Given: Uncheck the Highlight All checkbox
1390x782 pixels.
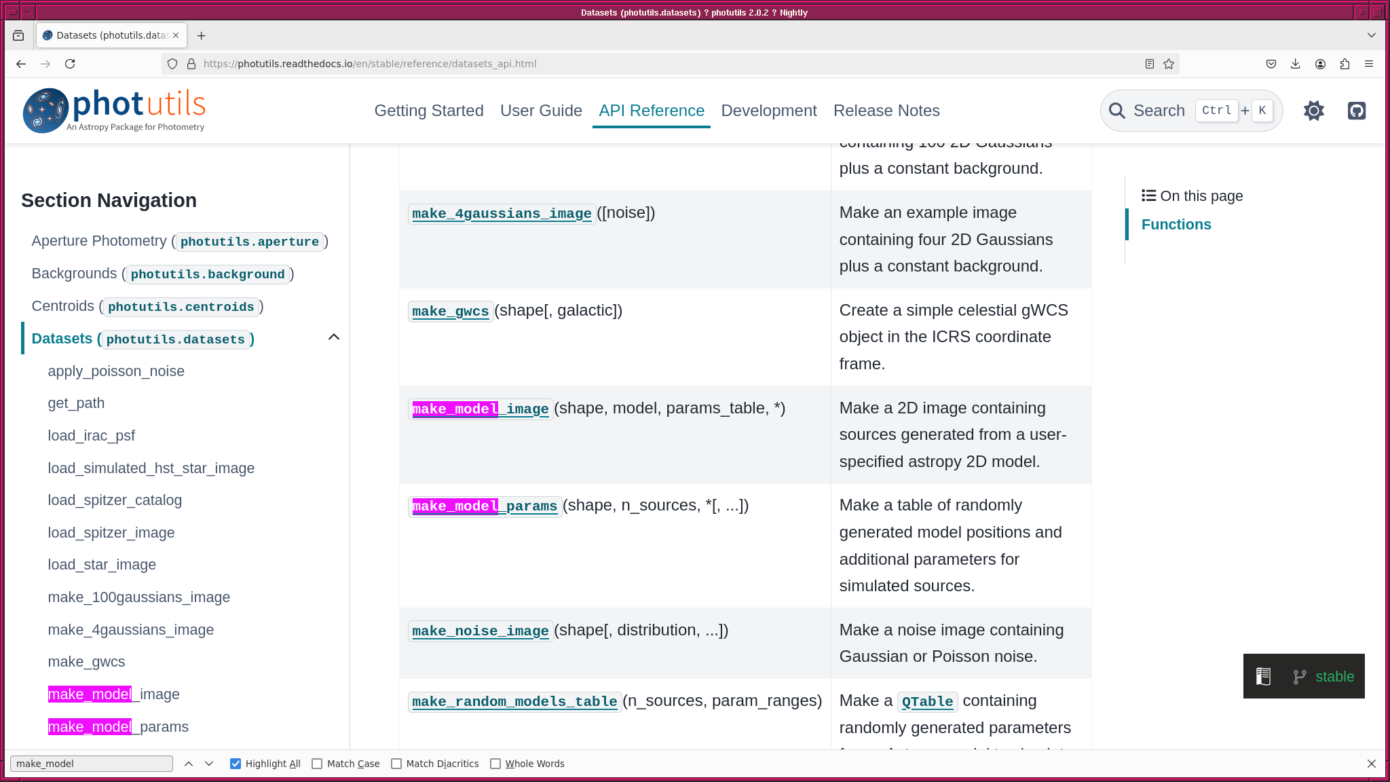Looking at the screenshot, I should click(x=236, y=764).
